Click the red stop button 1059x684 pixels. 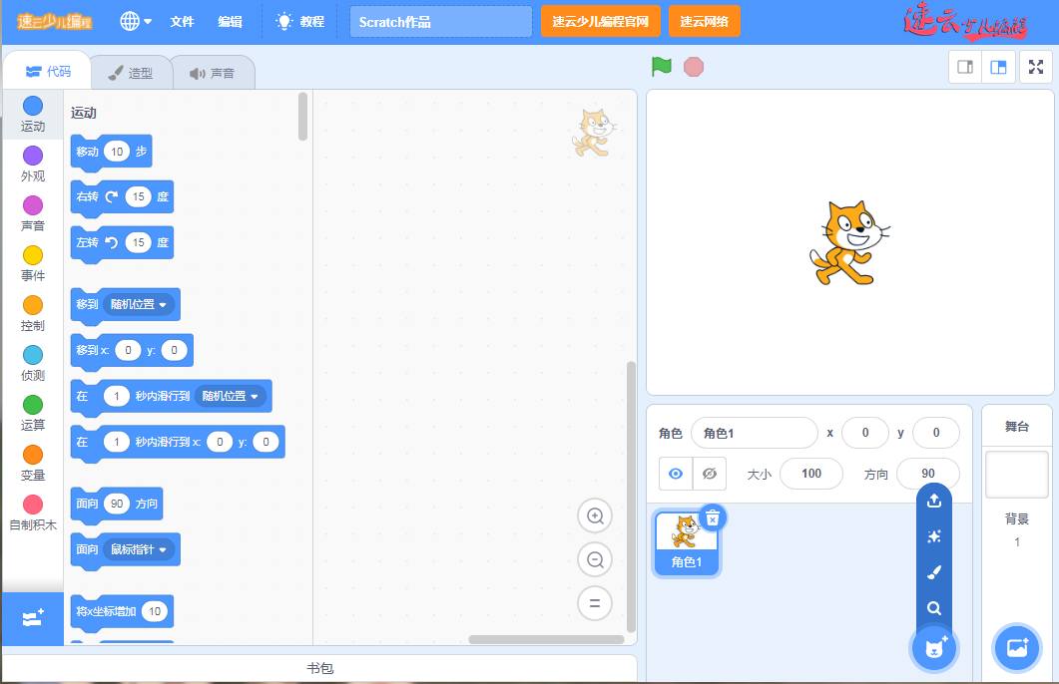[x=691, y=67]
